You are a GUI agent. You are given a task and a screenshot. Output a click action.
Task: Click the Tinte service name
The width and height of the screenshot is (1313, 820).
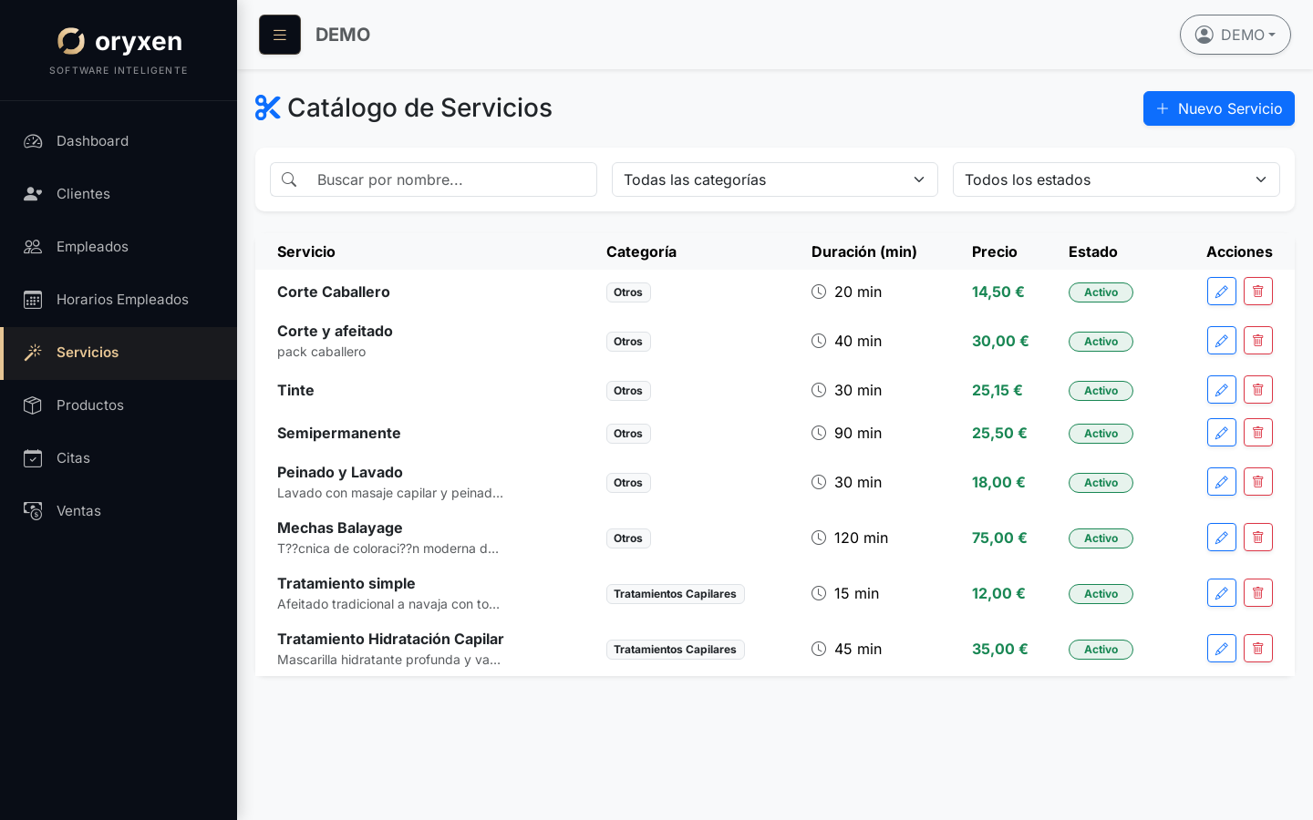click(x=295, y=390)
